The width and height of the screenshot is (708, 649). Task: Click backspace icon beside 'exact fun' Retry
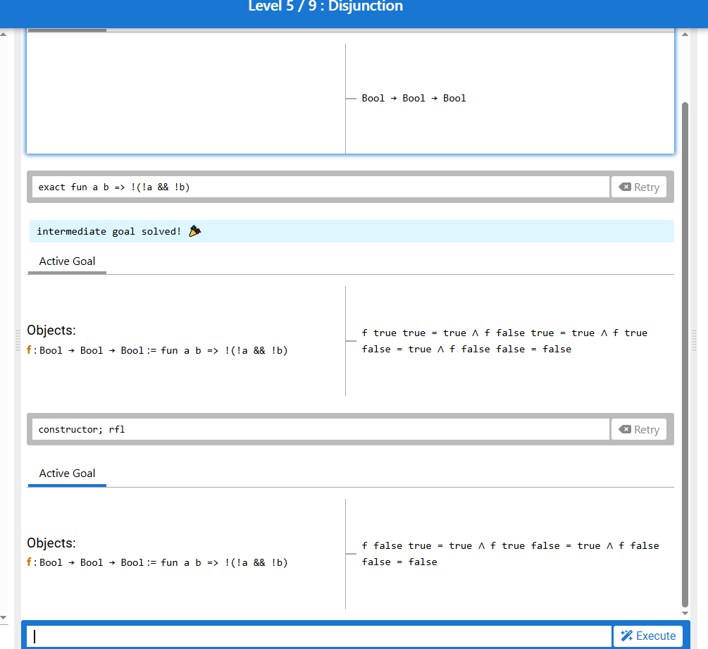(624, 187)
